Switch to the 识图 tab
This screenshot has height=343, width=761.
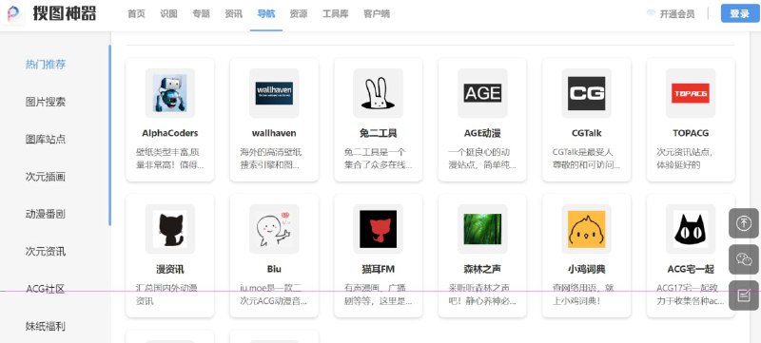(x=169, y=14)
